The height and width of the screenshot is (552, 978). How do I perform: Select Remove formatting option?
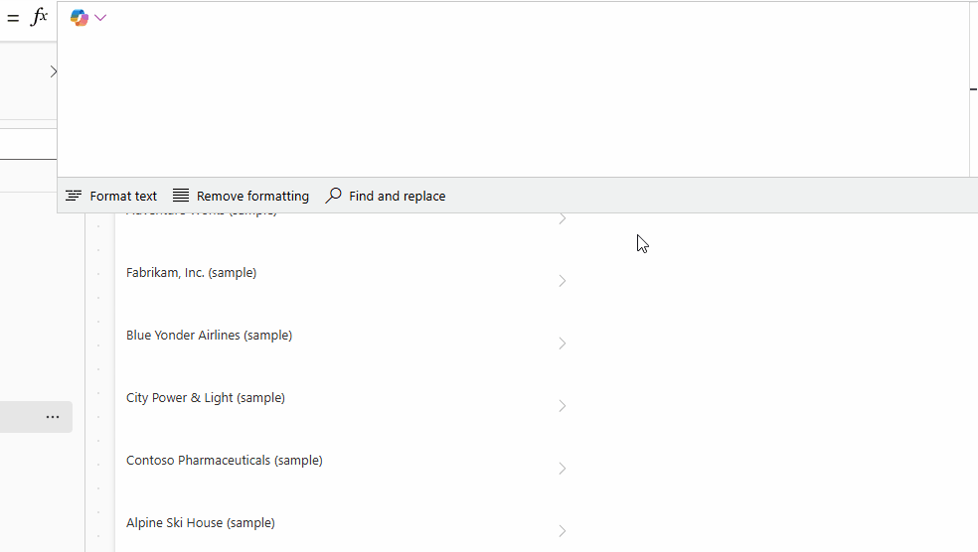[x=241, y=196]
